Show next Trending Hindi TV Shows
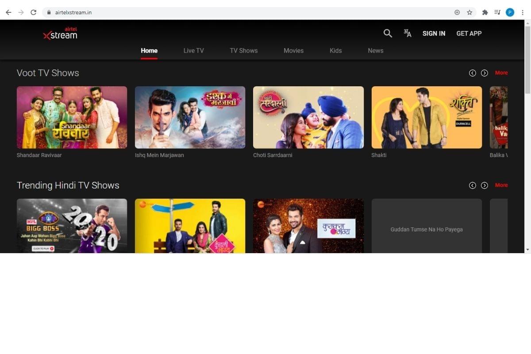Image resolution: width=531 pixels, height=354 pixels. [x=485, y=185]
